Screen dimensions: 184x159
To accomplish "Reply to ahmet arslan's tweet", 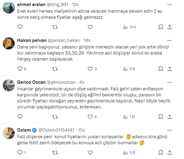I will 20,27.
